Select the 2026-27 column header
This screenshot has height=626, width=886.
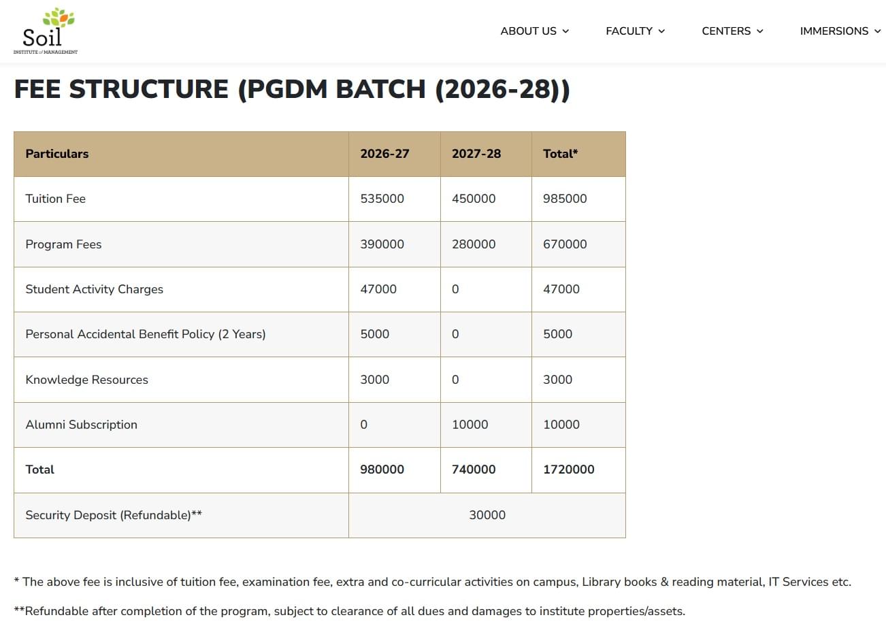pyautogui.click(x=384, y=154)
